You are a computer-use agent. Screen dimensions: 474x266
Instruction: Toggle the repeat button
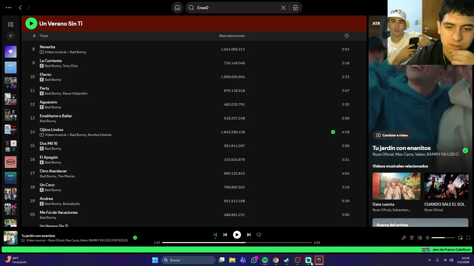(x=259, y=235)
